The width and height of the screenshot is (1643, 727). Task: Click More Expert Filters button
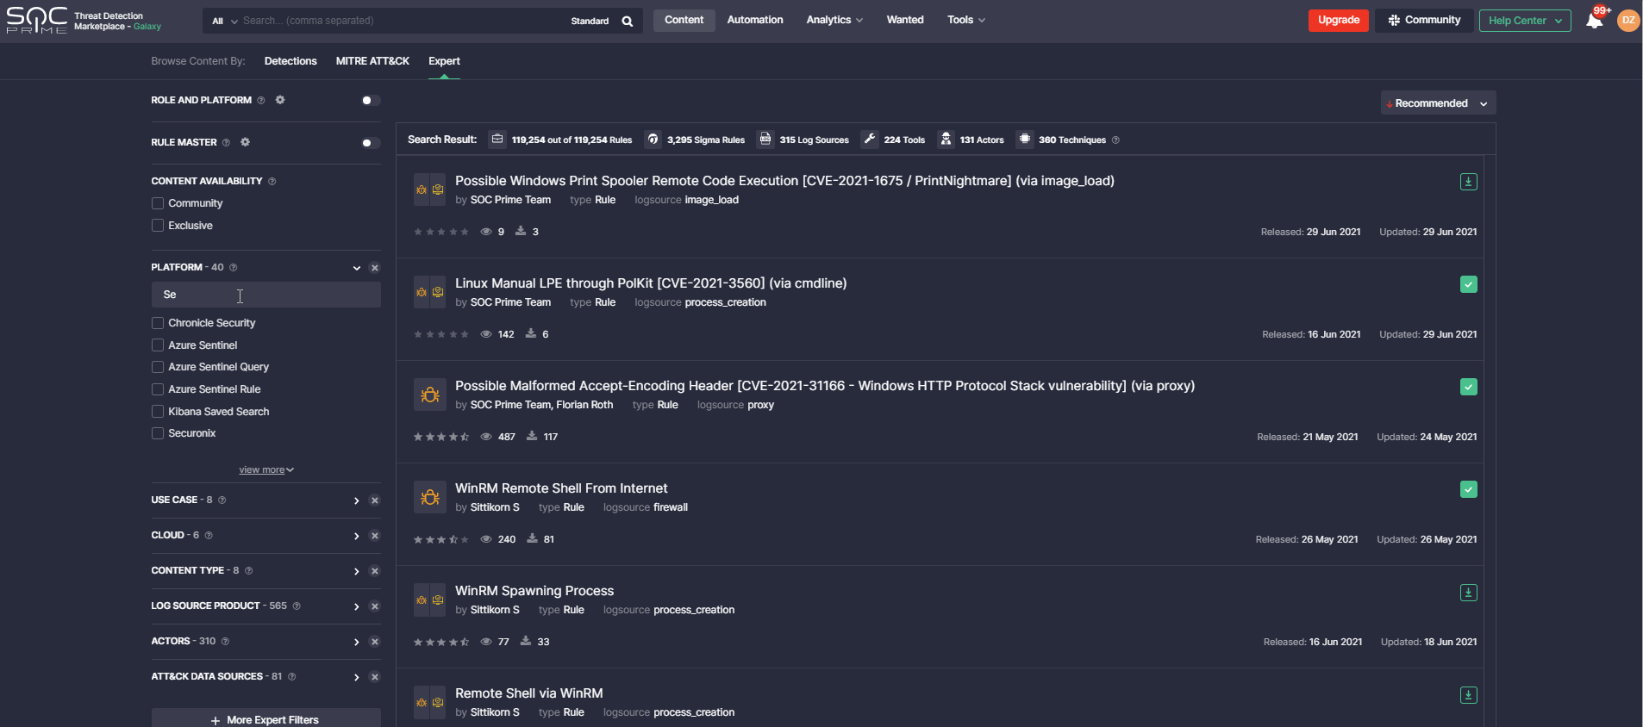[x=266, y=719]
